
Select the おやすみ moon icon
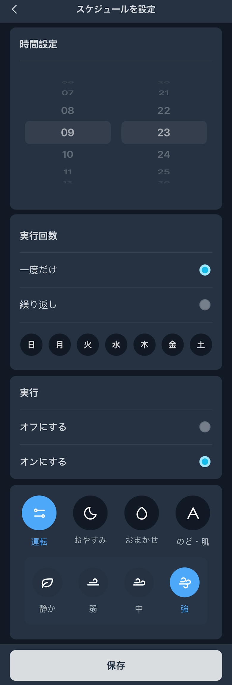pos(90,513)
